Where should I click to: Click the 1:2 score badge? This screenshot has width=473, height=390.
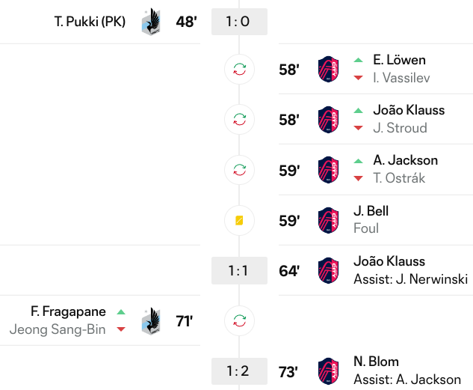(239, 371)
